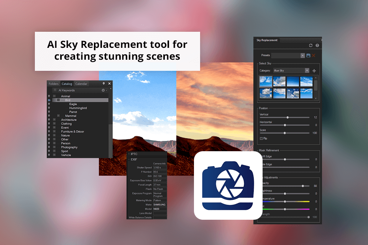
Task: Click the tag icon beside Mammal
Action: pos(49,116)
